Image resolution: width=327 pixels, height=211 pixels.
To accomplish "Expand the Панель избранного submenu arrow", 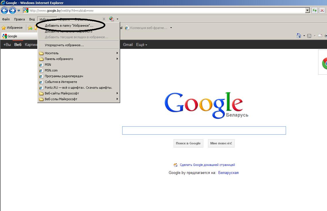I will [x=117, y=59].
